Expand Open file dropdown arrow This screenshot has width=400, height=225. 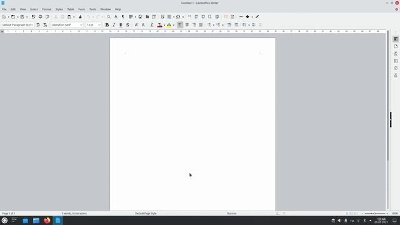(17, 17)
